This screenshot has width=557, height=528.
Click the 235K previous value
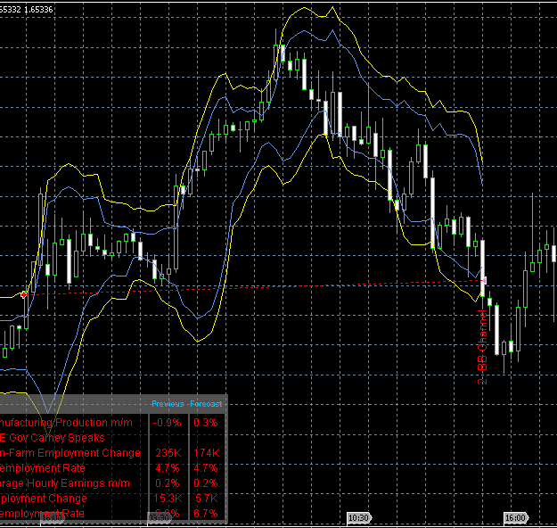click(168, 453)
